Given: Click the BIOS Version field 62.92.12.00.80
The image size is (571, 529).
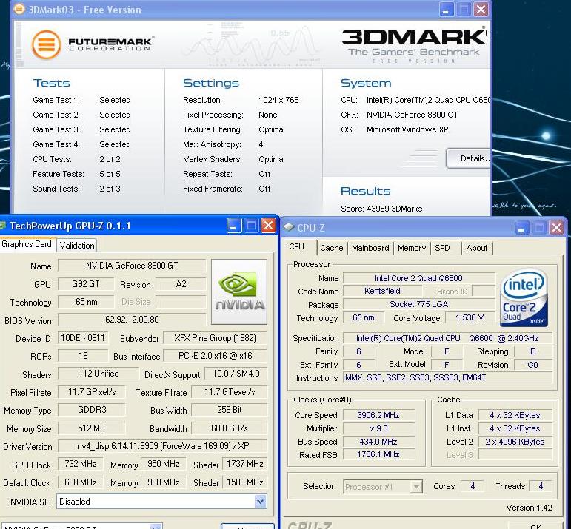Looking at the screenshot, I should (x=132, y=320).
